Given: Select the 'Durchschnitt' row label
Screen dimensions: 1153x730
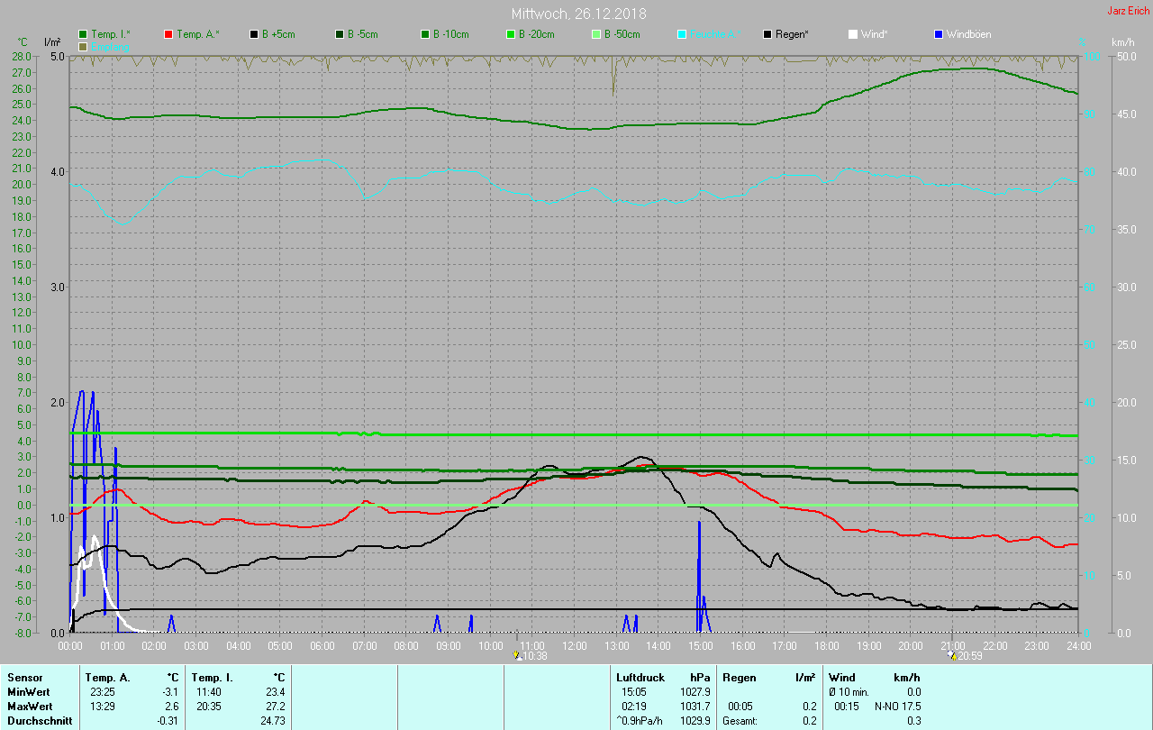Looking at the screenshot, I should tap(40, 721).
